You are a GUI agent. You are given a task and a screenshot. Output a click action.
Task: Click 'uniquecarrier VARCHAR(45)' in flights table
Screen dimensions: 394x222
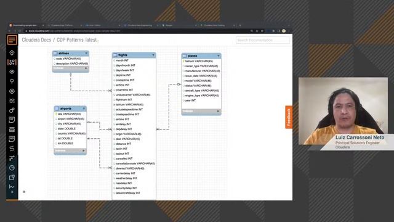click(133, 95)
